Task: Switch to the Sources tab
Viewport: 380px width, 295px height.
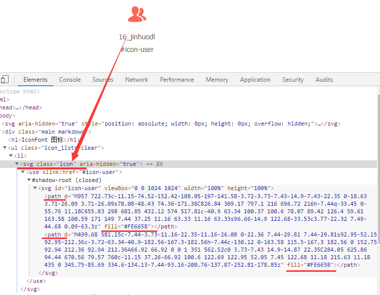Action: pos(103,80)
